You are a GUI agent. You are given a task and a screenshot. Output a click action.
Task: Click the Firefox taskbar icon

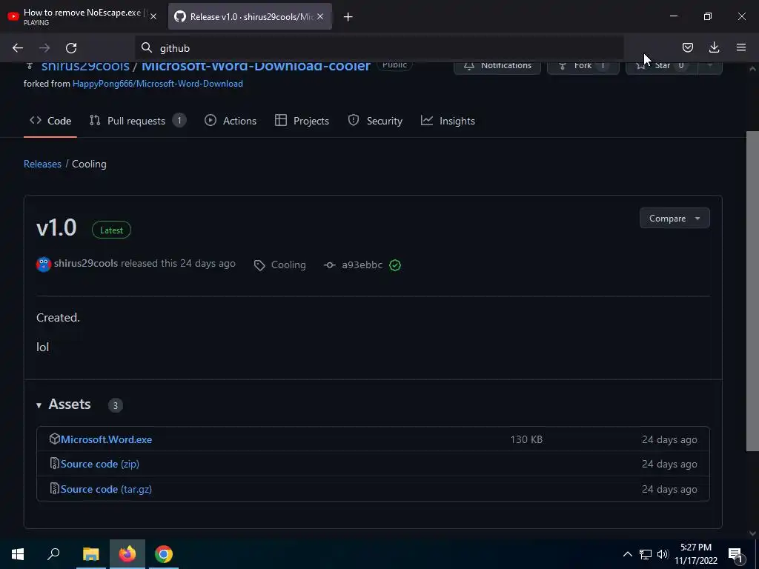click(x=127, y=554)
